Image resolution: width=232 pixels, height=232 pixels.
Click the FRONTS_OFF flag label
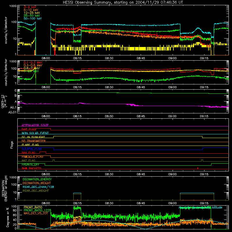click(x=30, y=164)
